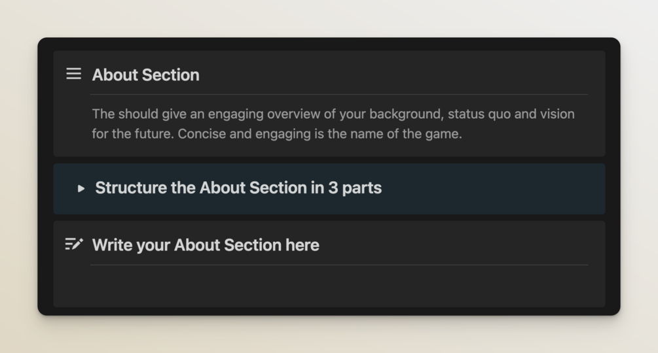The height and width of the screenshot is (353, 658).
Task: Click the divider below Write your About Section
Action: click(x=339, y=265)
